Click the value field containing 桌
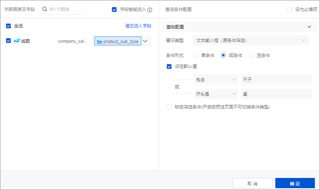This screenshot has height=190, width=320. (276, 94)
